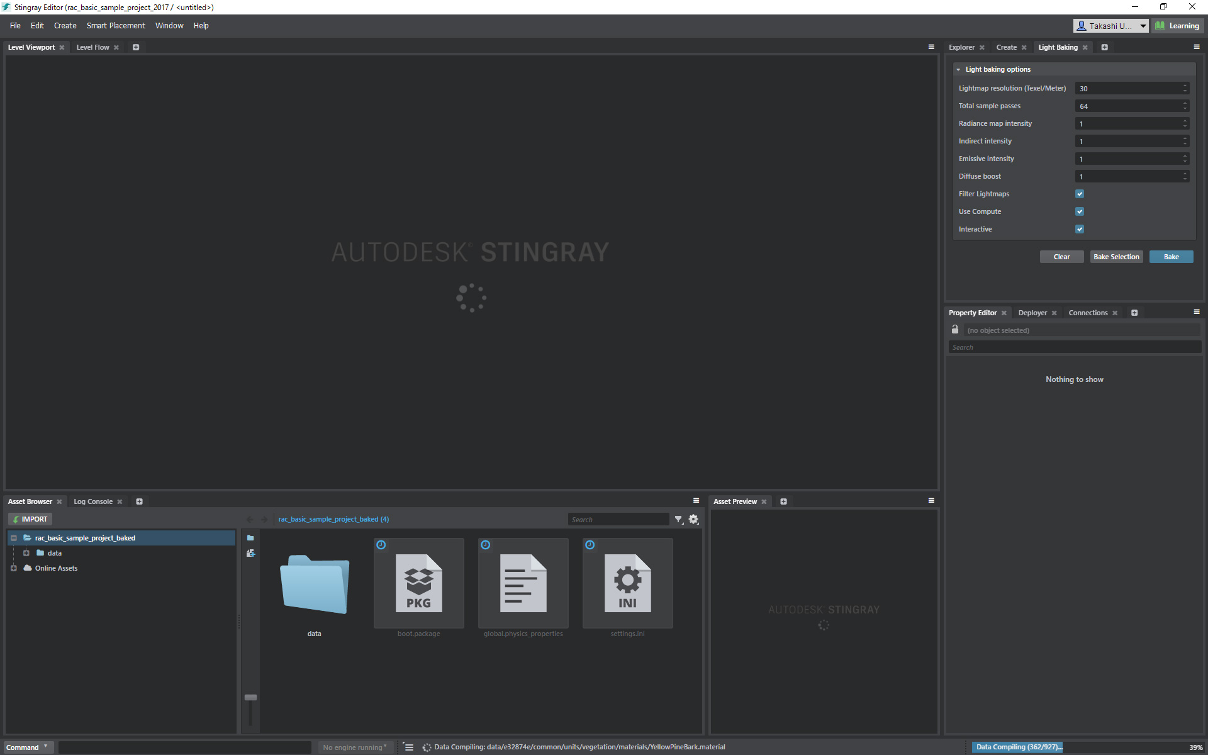Open the Smart Placement menu
Image resolution: width=1208 pixels, height=755 pixels.
click(116, 26)
